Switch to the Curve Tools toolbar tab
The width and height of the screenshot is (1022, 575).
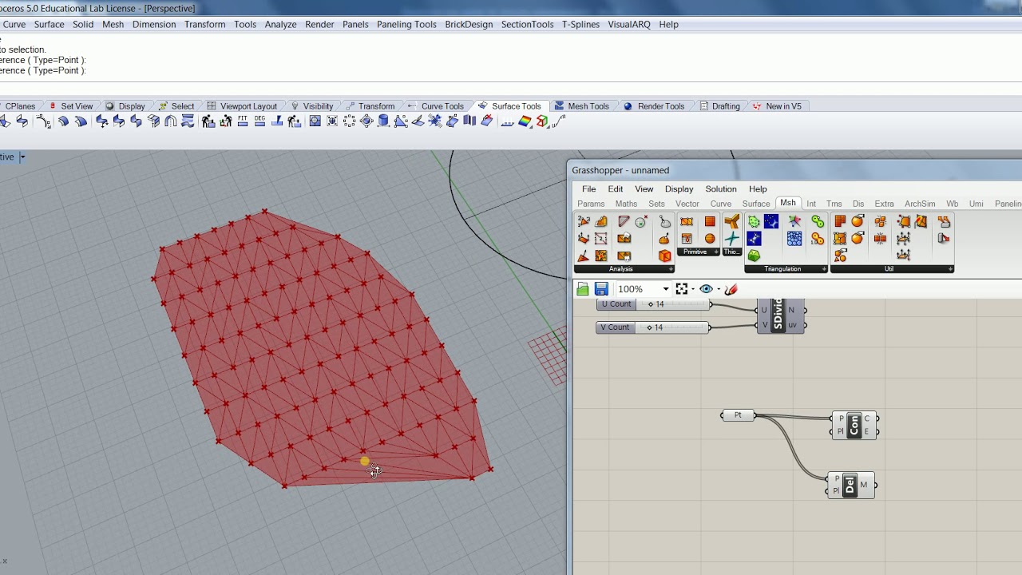point(436,106)
